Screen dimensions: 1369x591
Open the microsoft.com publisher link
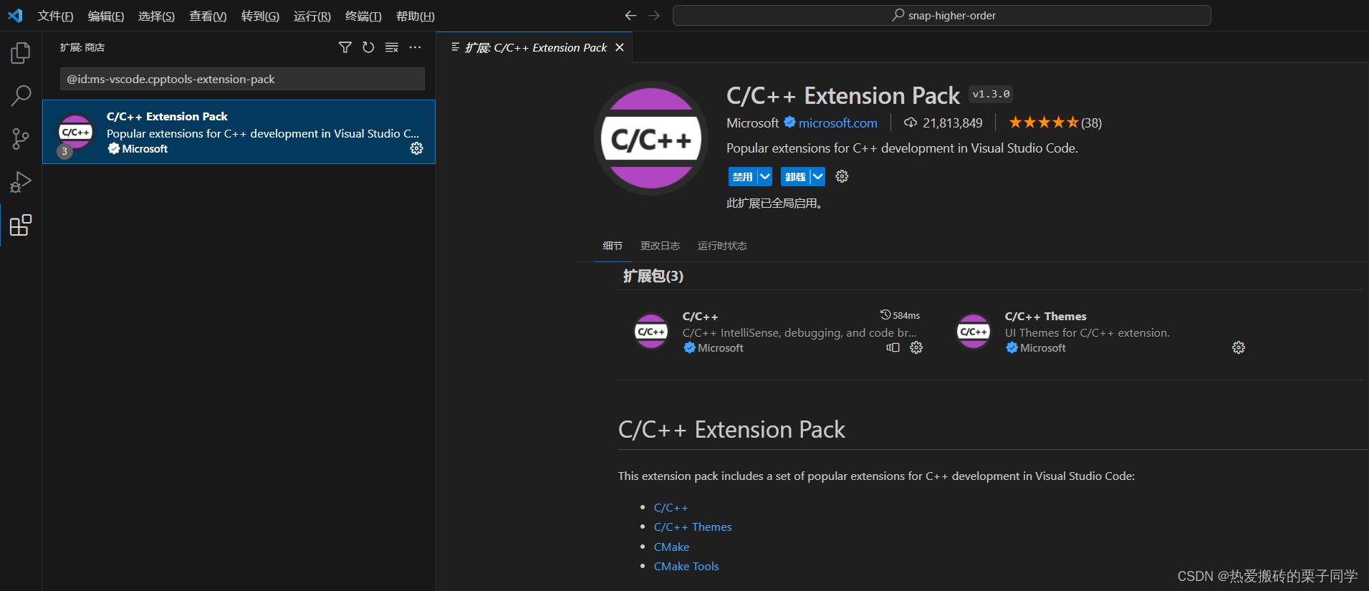coord(838,122)
